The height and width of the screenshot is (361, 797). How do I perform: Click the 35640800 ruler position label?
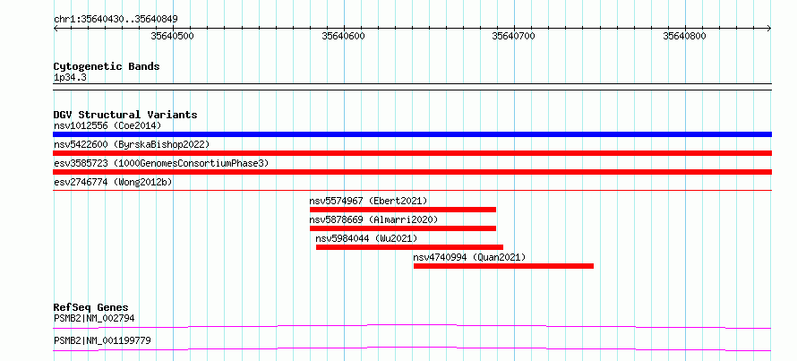pos(685,36)
